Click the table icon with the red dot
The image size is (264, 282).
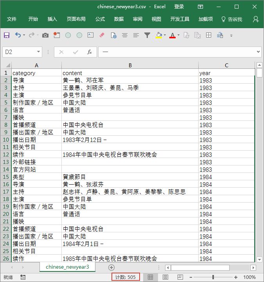[x=57, y=35]
